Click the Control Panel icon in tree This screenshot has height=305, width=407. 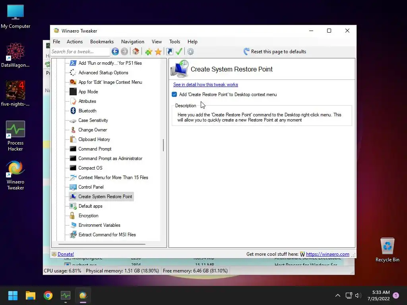point(73,187)
